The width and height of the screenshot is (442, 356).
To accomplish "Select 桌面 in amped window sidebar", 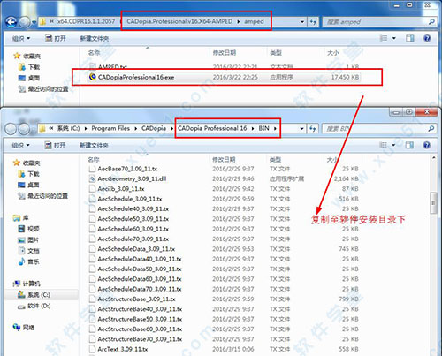I will click(x=29, y=78).
